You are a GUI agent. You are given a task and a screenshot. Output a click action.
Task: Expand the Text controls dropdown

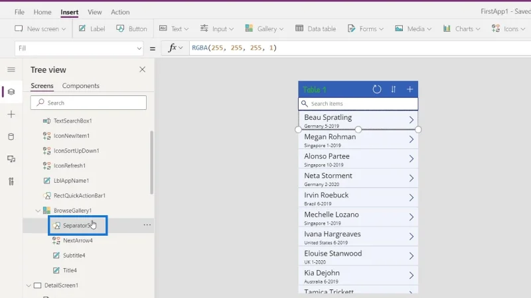(174, 28)
